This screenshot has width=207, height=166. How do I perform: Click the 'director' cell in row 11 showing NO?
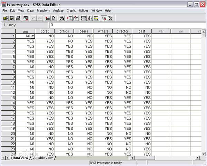coord(122,87)
